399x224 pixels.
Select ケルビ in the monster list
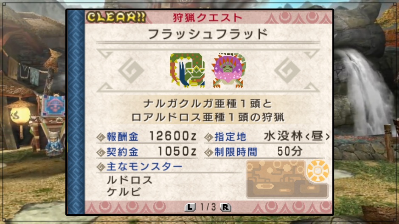tap(124, 192)
